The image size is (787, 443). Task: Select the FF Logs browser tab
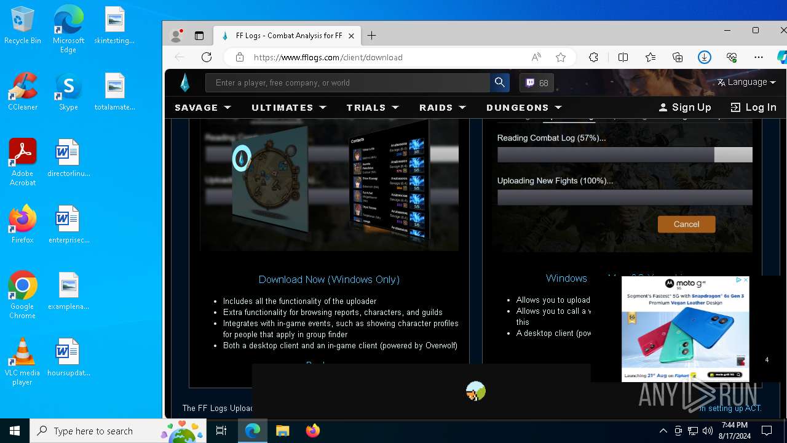(287, 36)
